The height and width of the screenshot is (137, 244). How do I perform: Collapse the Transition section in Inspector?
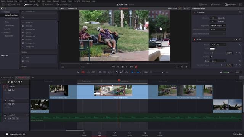[194, 12]
